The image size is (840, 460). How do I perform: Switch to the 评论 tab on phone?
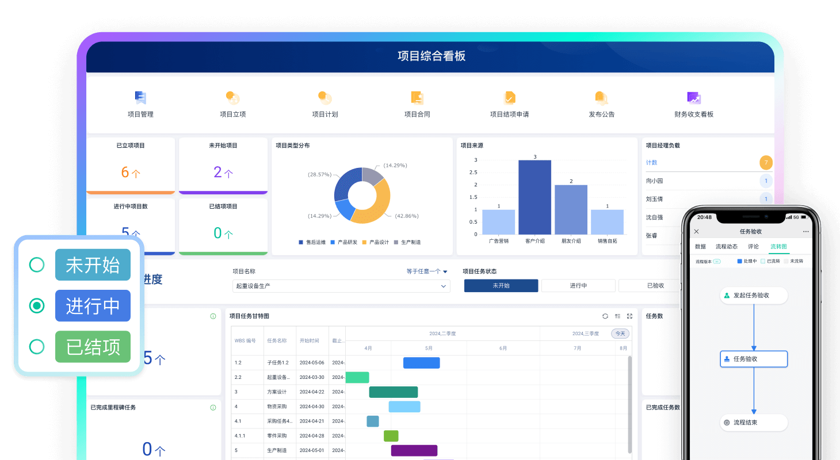753,247
